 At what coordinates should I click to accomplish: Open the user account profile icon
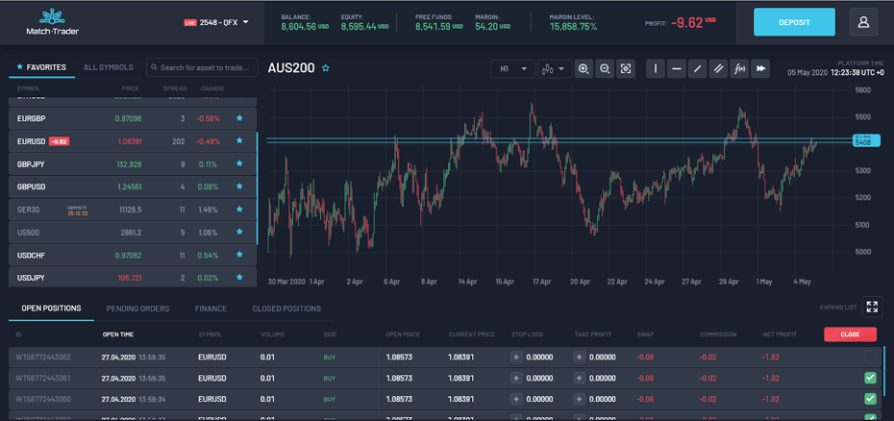point(870,22)
